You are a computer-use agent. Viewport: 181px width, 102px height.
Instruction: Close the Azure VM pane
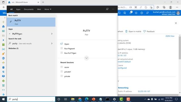(176, 23)
